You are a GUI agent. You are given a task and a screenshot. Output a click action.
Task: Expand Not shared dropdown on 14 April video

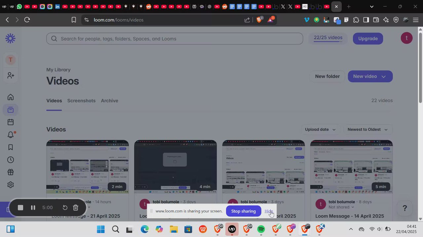(341, 207)
